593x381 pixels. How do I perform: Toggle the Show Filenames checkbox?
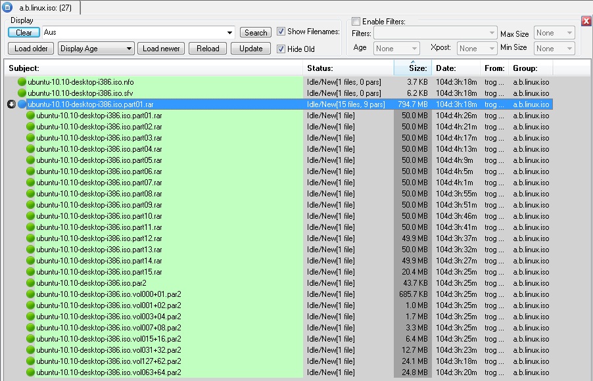click(x=281, y=32)
